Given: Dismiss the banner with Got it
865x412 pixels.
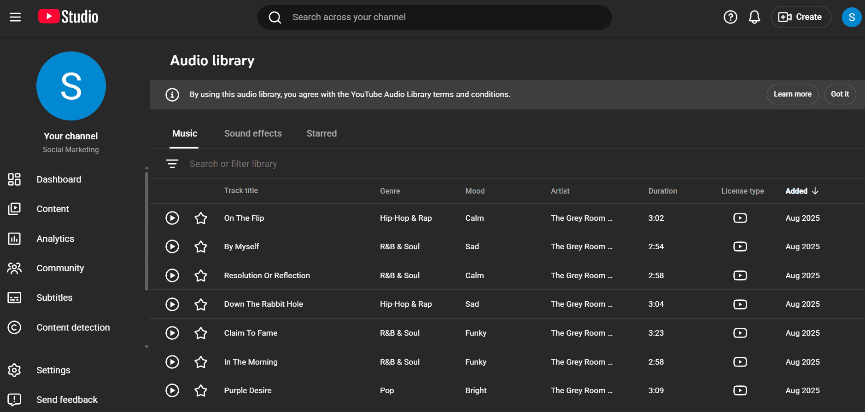Looking at the screenshot, I should click(x=840, y=94).
